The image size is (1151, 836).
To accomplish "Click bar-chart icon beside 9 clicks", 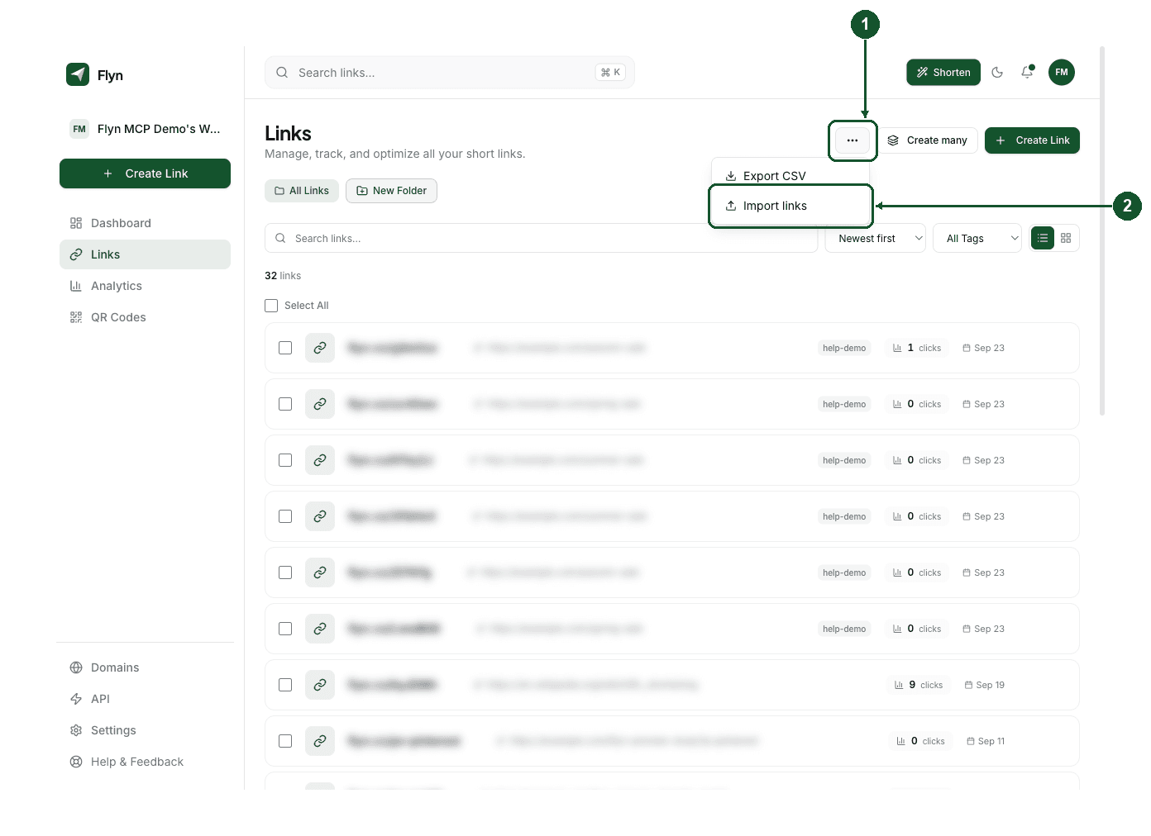I will [899, 685].
